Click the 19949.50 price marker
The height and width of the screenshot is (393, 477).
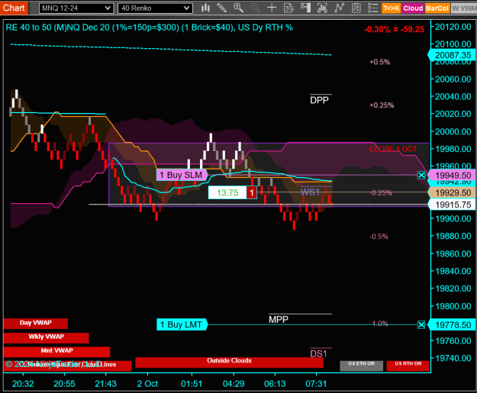pos(453,176)
